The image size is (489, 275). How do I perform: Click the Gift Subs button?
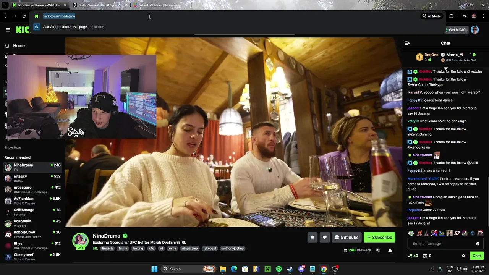(x=347, y=238)
